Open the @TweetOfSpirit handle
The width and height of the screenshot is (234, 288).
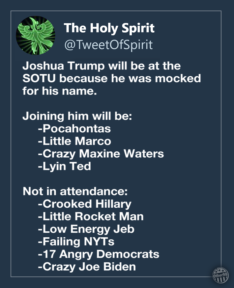point(108,44)
